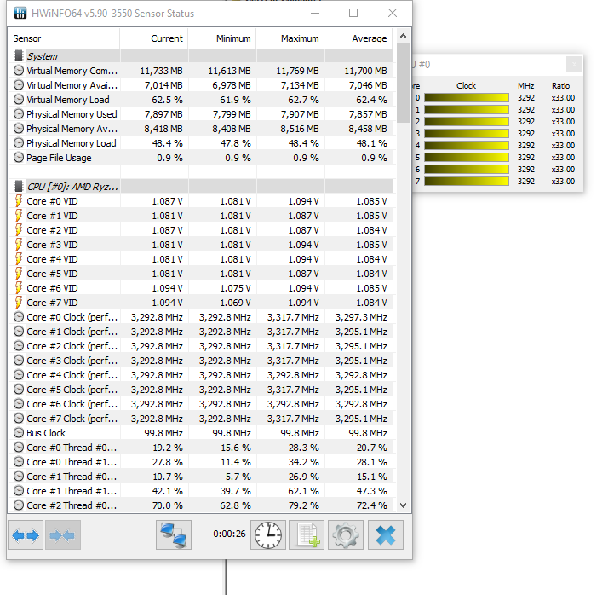Click the Page File Usage sensor icon
Screen dimensions: 608x595
pos(19,158)
